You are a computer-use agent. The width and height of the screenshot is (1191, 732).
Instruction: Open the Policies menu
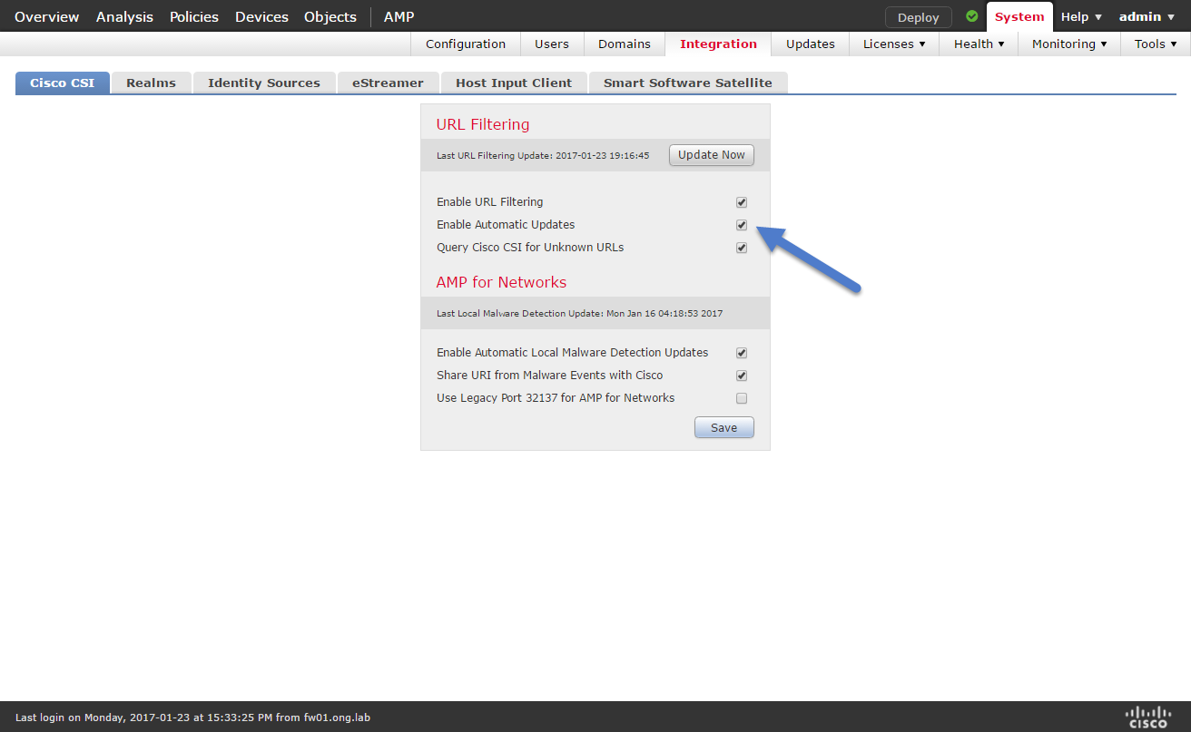pos(194,16)
